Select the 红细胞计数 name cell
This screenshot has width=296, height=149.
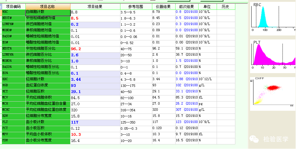point(48,80)
